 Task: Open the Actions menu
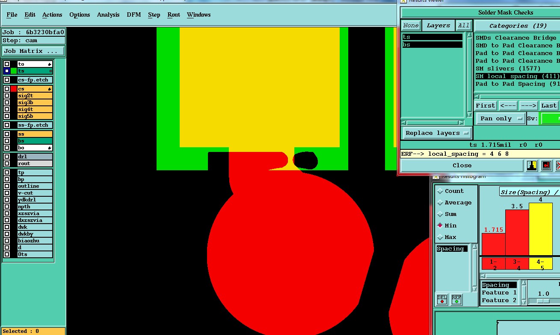pyautogui.click(x=52, y=15)
